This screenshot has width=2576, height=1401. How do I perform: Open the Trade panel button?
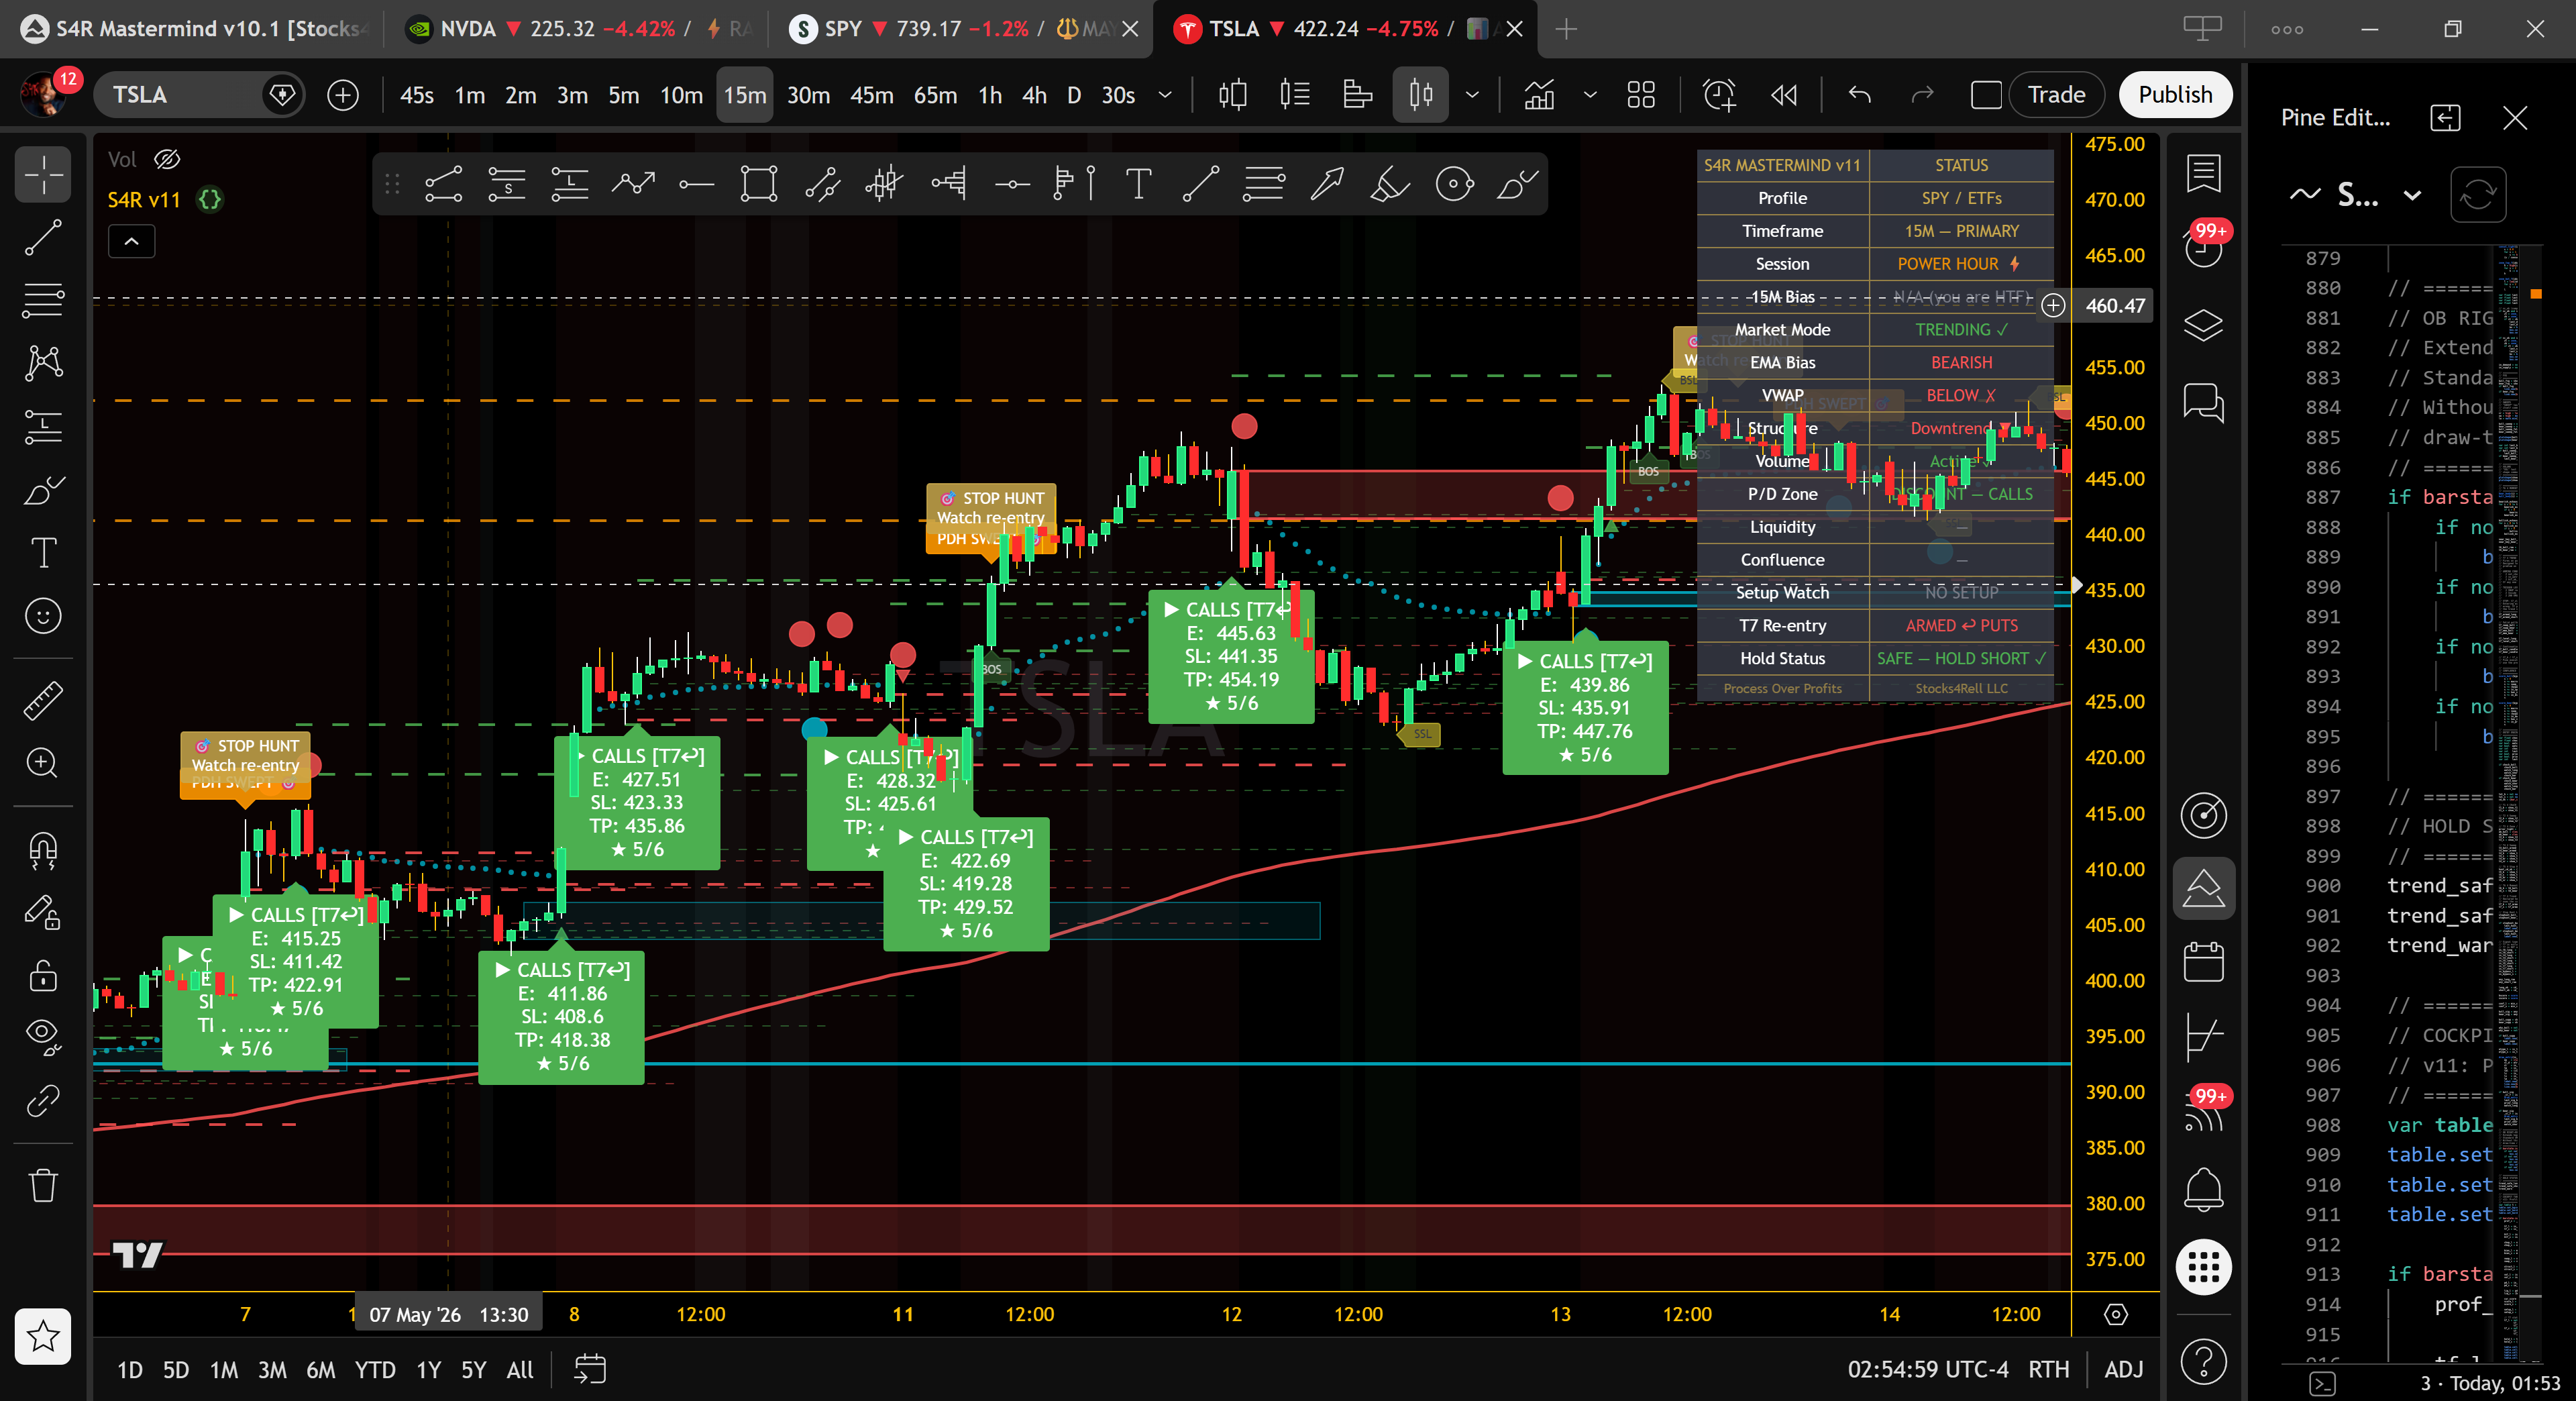click(x=2056, y=95)
